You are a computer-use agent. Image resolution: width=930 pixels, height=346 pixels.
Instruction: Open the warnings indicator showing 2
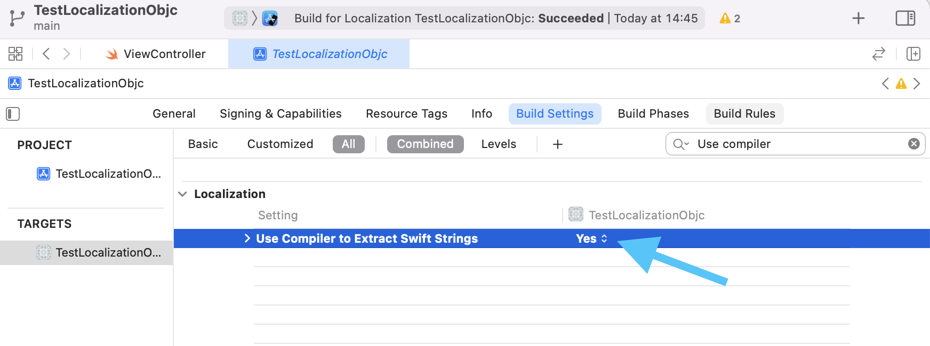(x=729, y=18)
